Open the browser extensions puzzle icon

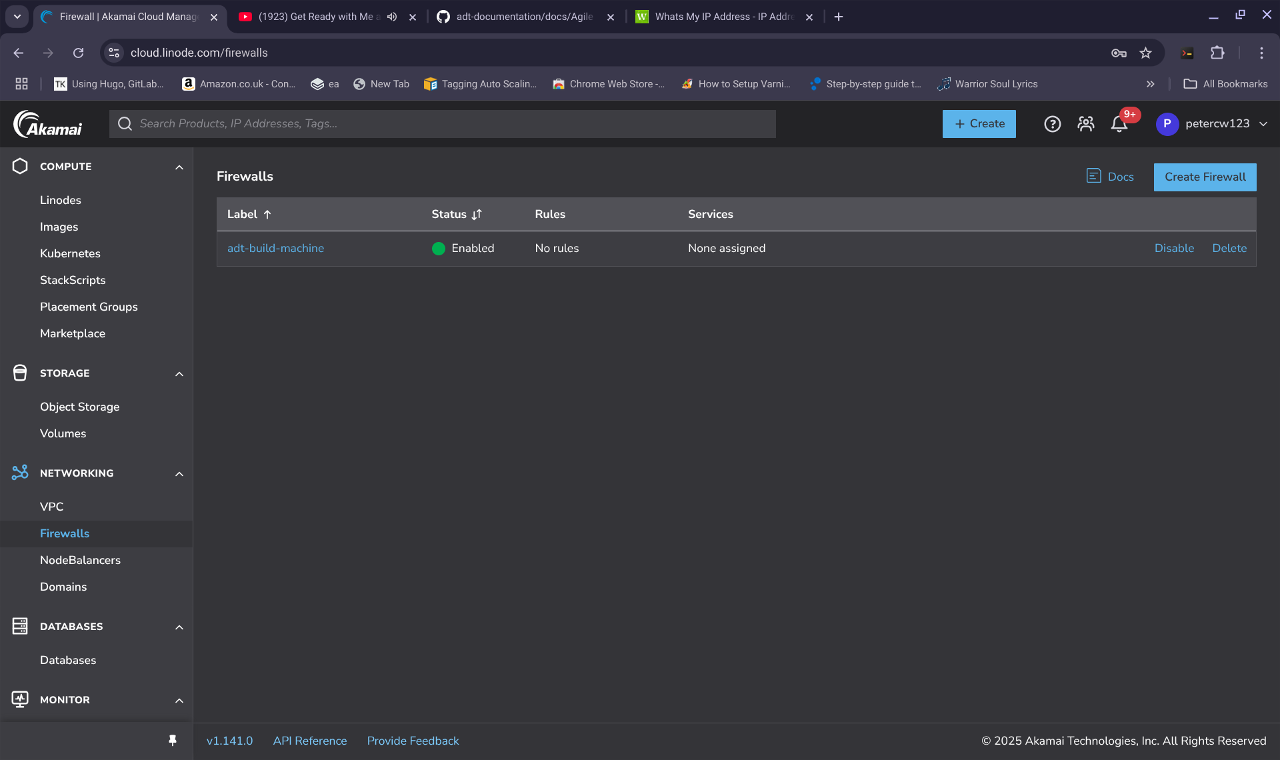tap(1217, 53)
